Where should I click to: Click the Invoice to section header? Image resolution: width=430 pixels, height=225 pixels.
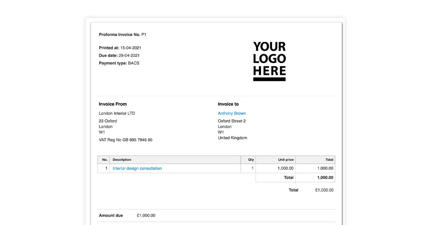pos(228,104)
